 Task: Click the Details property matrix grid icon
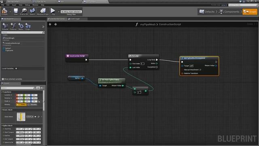coord(38,88)
